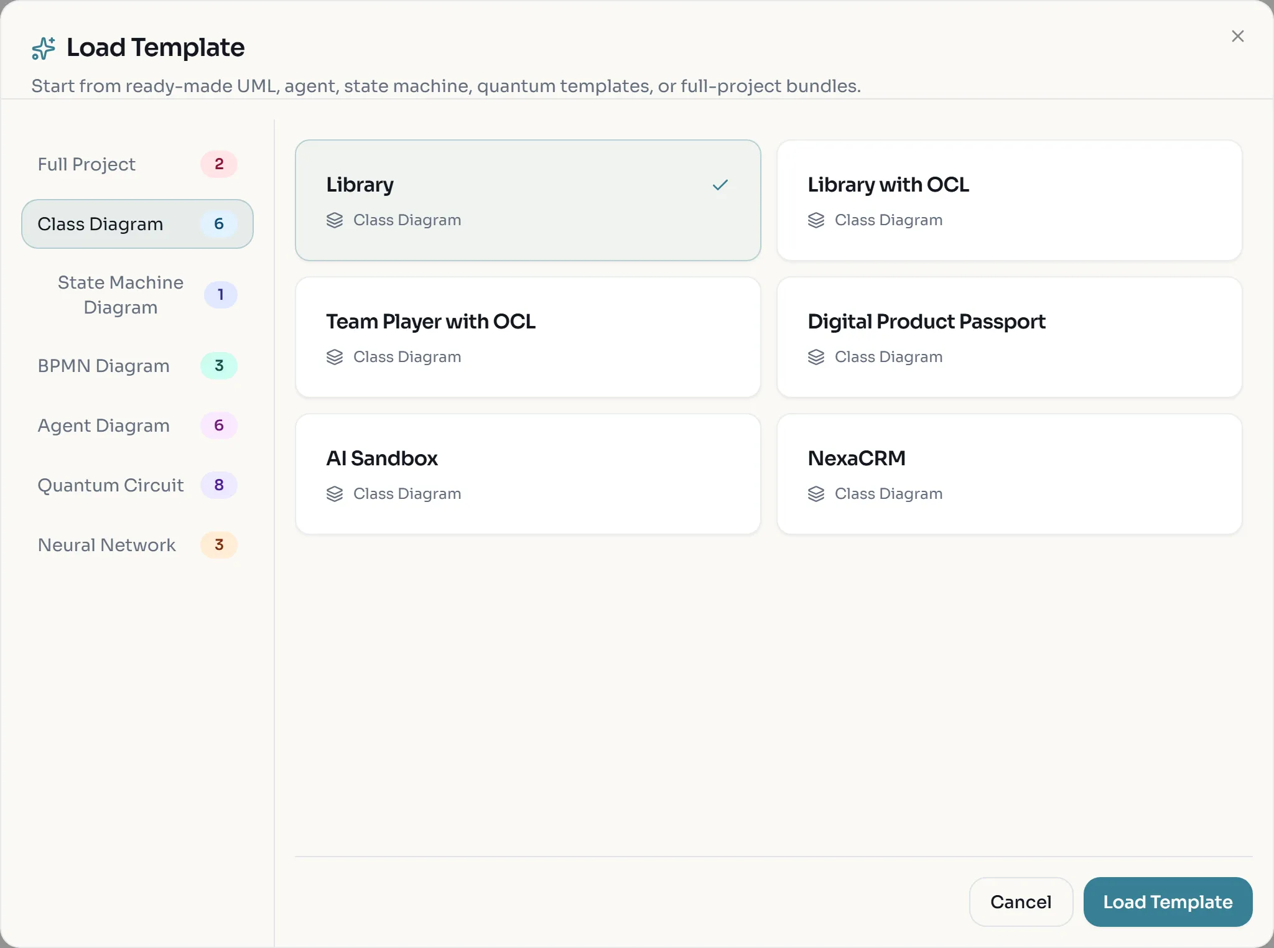Click 'Class Diagram' subtitle under NexaCRM
The width and height of the screenshot is (1274, 948).
[888, 494]
